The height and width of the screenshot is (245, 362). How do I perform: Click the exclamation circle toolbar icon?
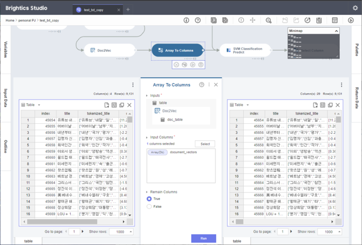coord(241,20)
